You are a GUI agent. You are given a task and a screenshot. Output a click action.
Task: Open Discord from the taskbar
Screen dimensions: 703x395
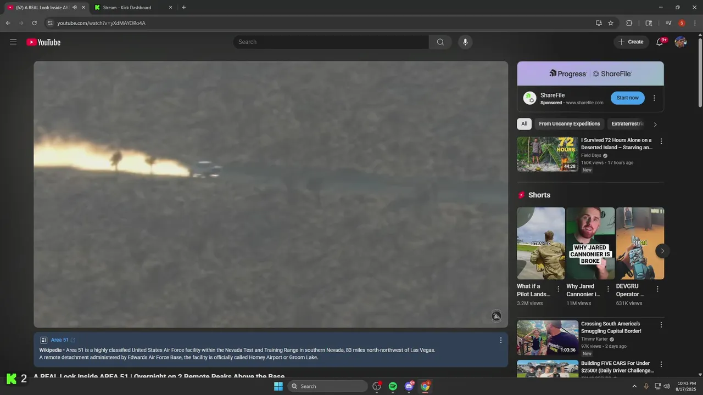click(x=409, y=386)
